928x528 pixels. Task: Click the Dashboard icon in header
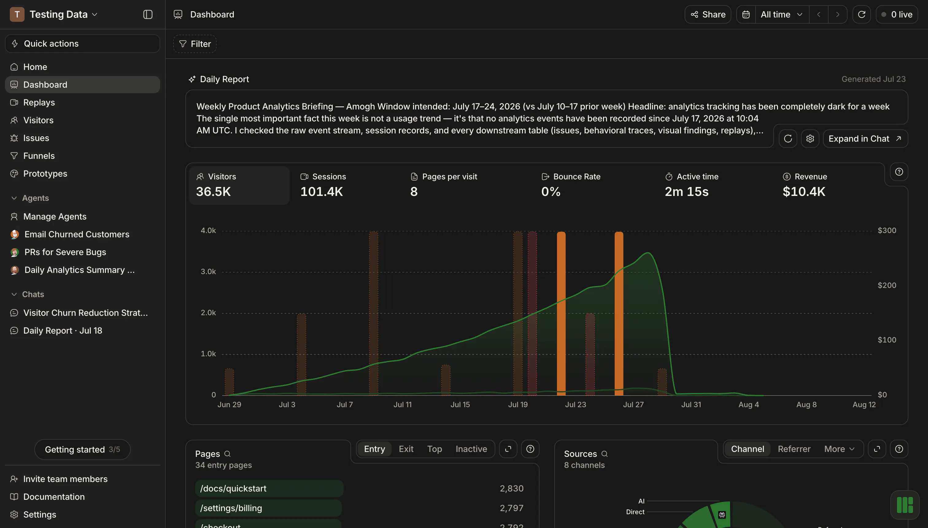click(178, 14)
